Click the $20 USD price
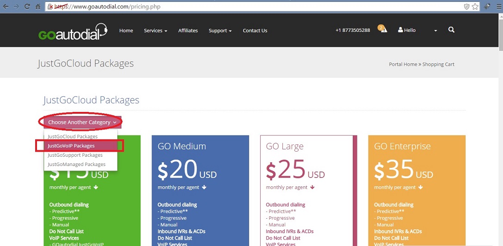The width and height of the screenshot is (503, 246). (x=187, y=170)
